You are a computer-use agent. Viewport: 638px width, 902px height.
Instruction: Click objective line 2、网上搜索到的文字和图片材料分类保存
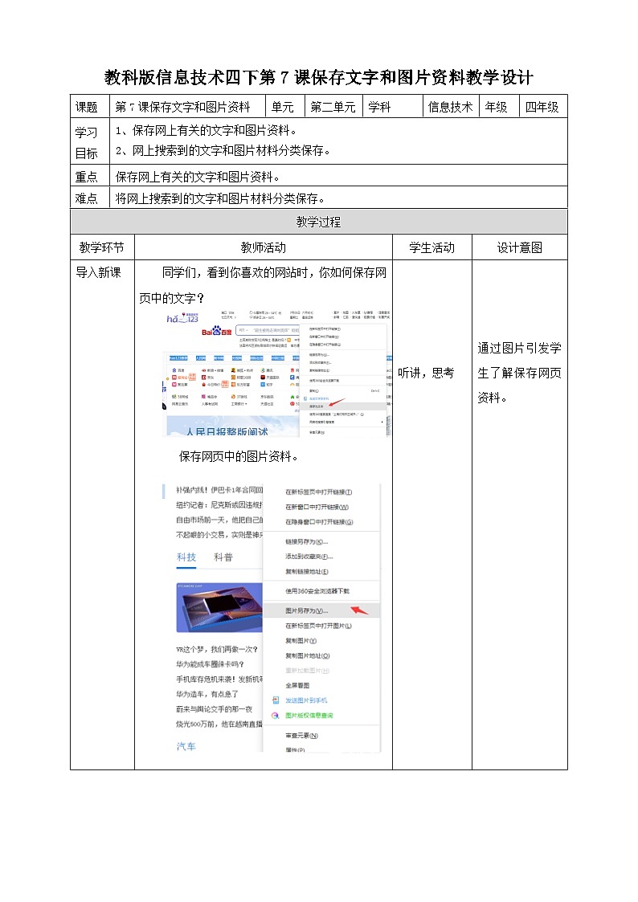pyautogui.click(x=223, y=151)
